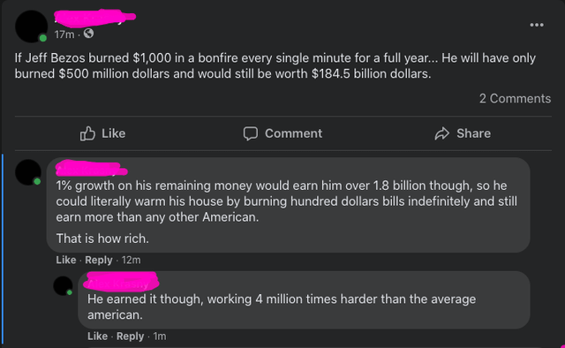
Task: Click the Comment label on the post
Action: point(293,133)
